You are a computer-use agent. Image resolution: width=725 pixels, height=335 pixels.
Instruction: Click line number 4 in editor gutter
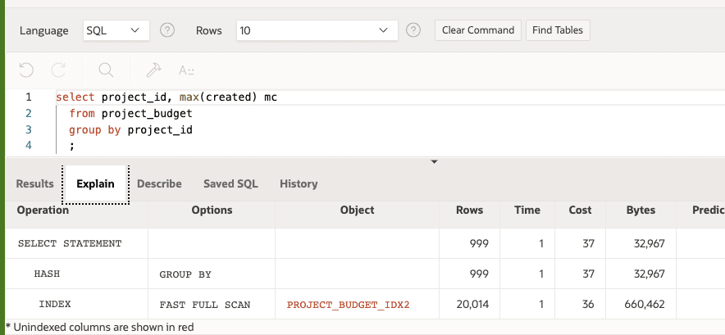click(29, 146)
